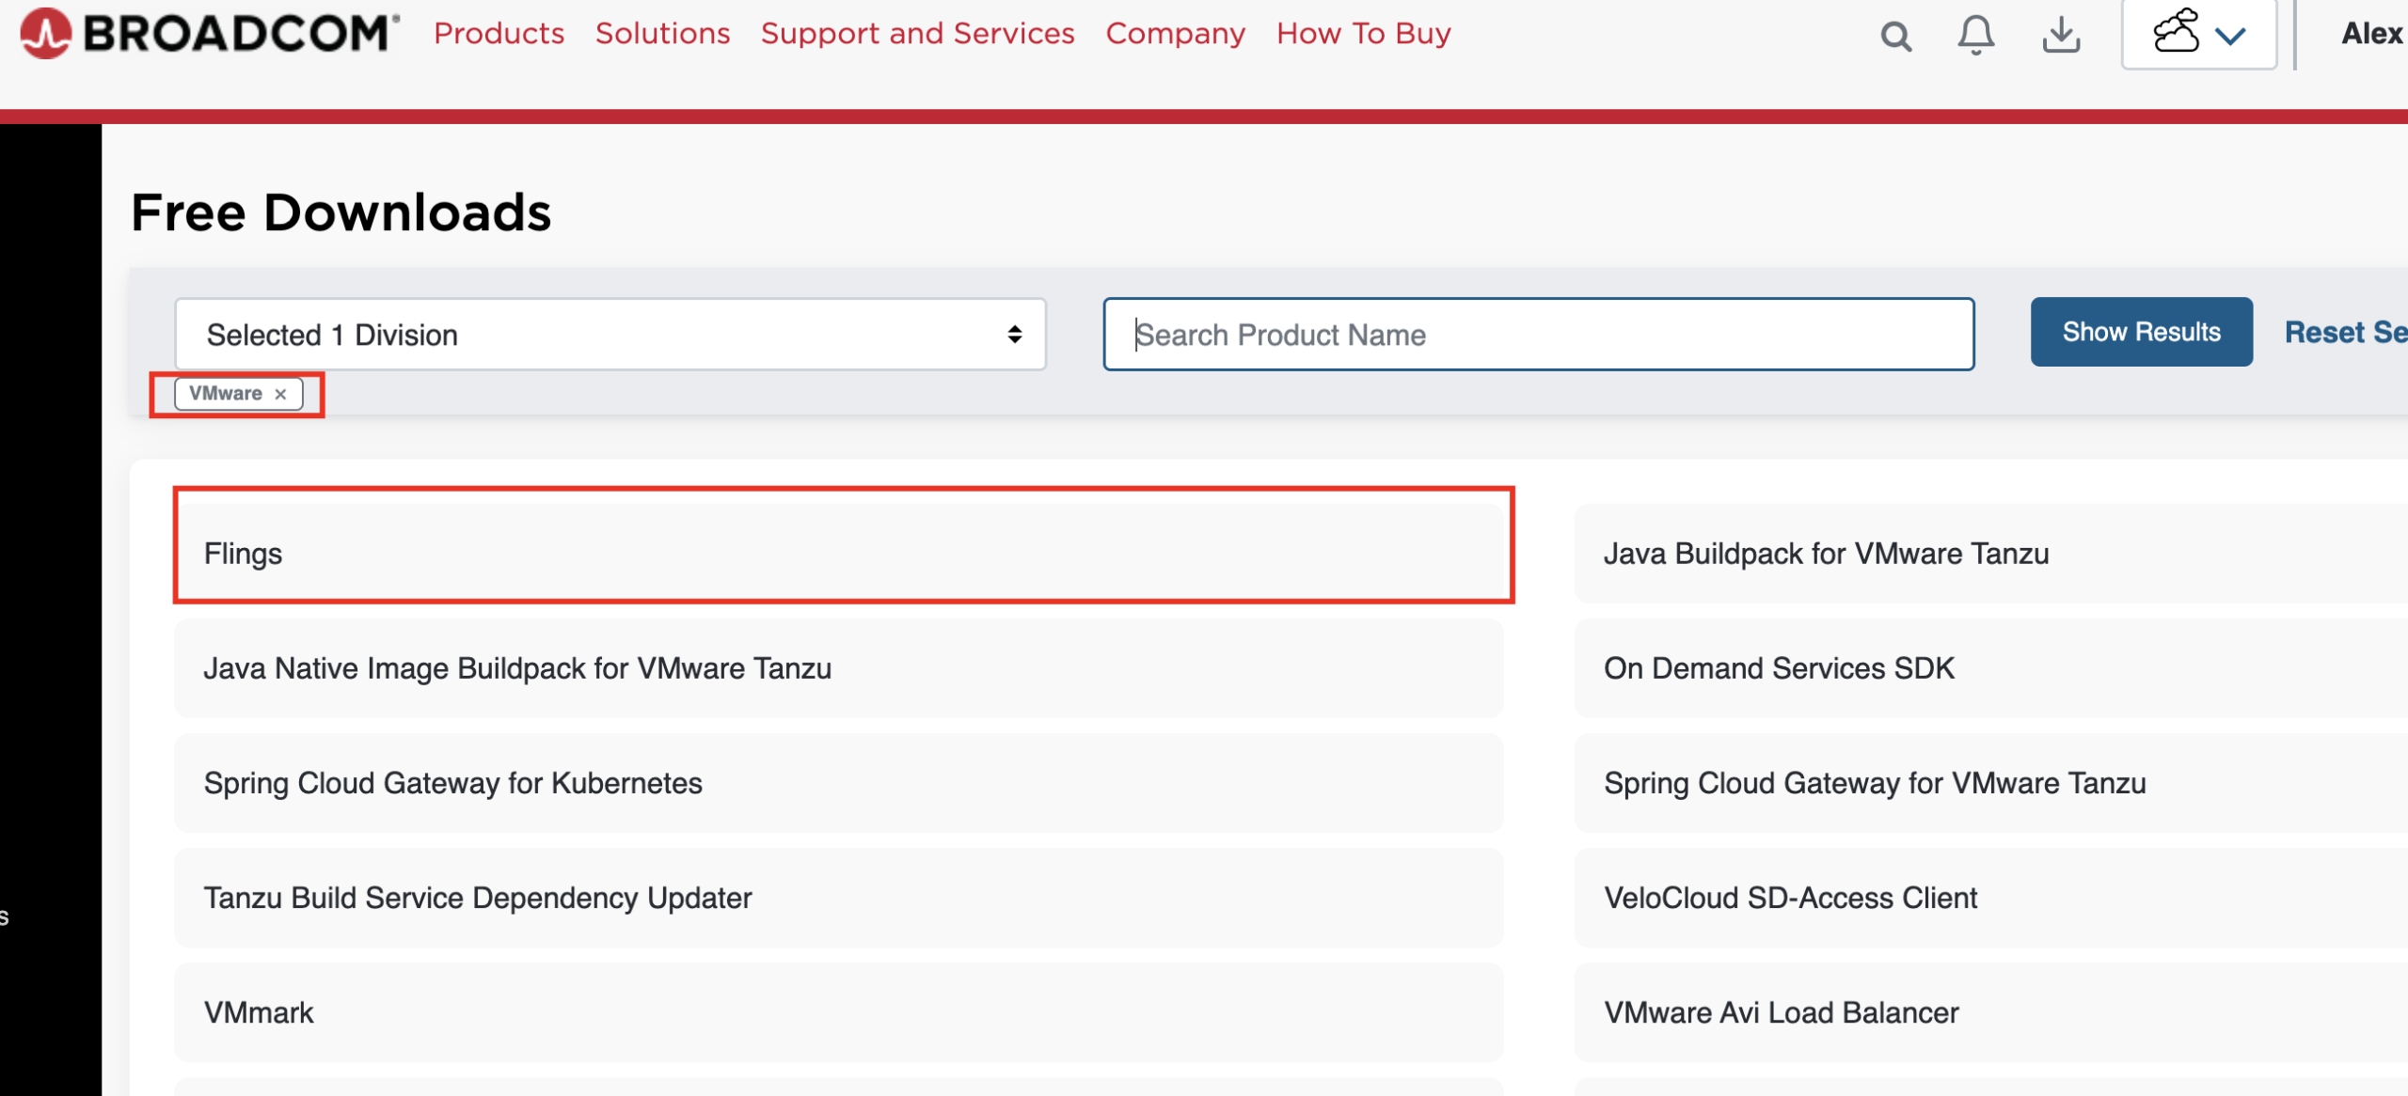Image resolution: width=2408 pixels, height=1096 pixels.
Task: Open Support and Services menu
Action: 917,33
